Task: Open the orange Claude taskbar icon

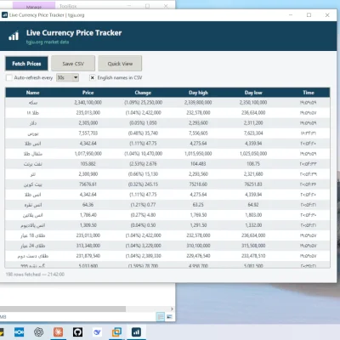Action: tap(58, 331)
